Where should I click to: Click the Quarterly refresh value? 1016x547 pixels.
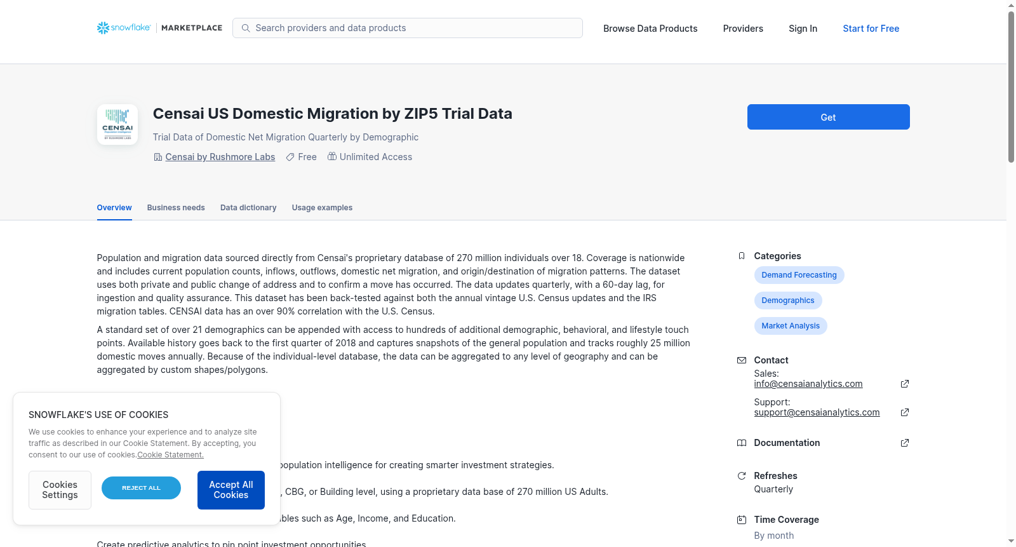click(x=773, y=489)
